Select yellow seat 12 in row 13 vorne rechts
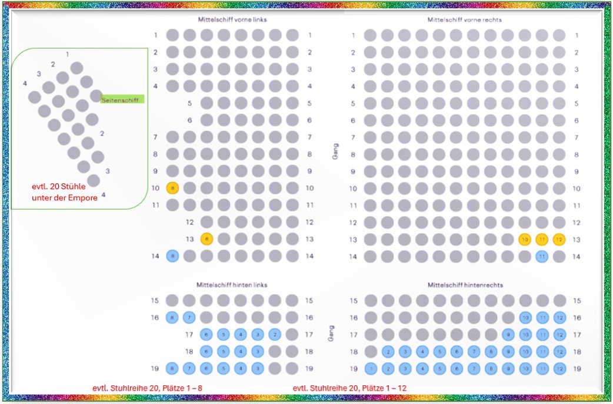This screenshot has height=404, width=613. [x=558, y=239]
